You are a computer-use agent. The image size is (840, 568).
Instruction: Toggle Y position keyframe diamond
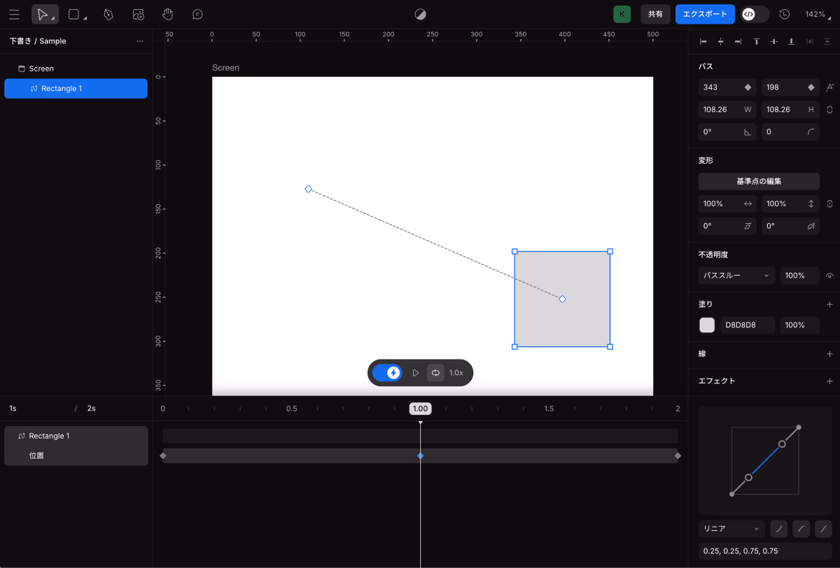(x=811, y=87)
